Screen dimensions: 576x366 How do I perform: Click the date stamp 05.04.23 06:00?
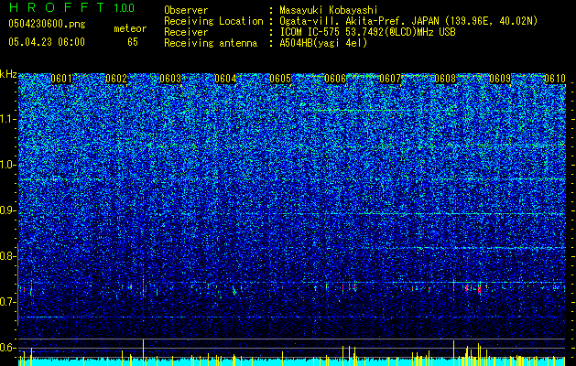click(x=47, y=42)
